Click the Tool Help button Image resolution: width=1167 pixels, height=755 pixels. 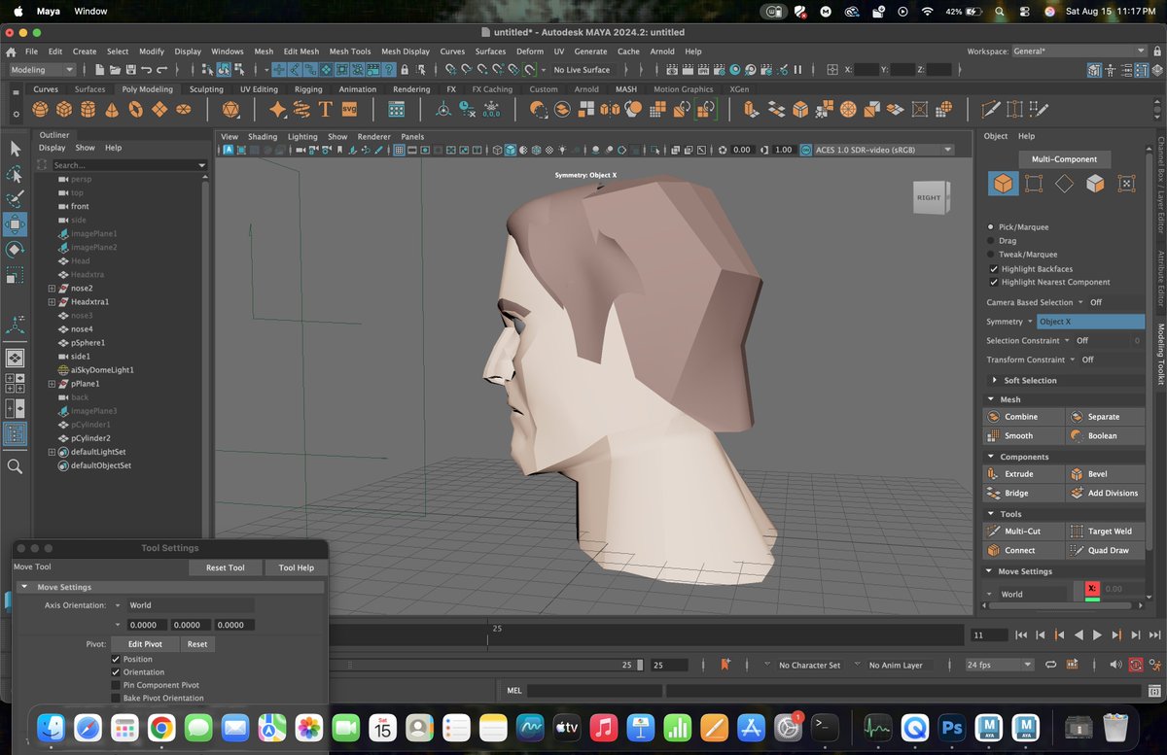point(296,567)
